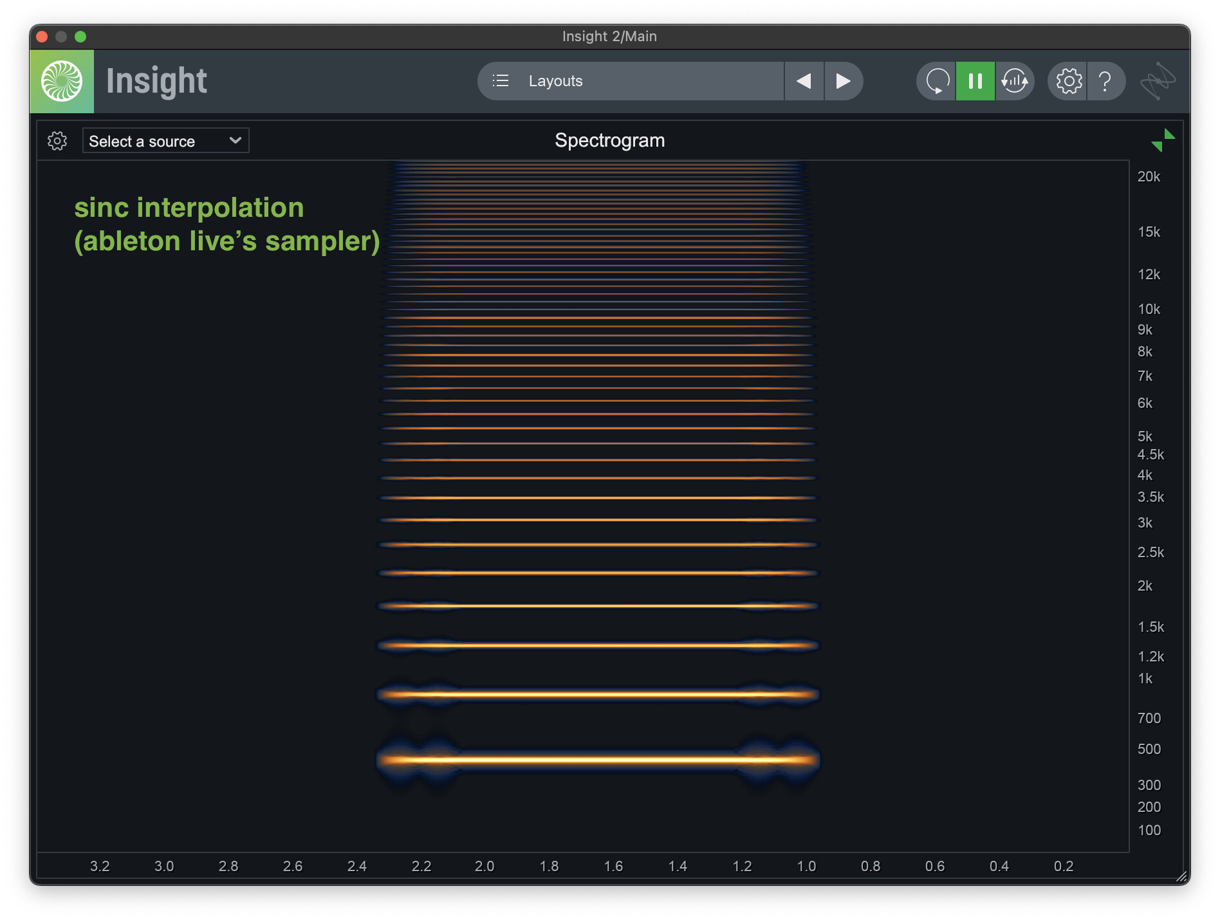The width and height of the screenshot is (1220, 920).
Task: Advance to the next layout
Action: (x=843, y=81)
